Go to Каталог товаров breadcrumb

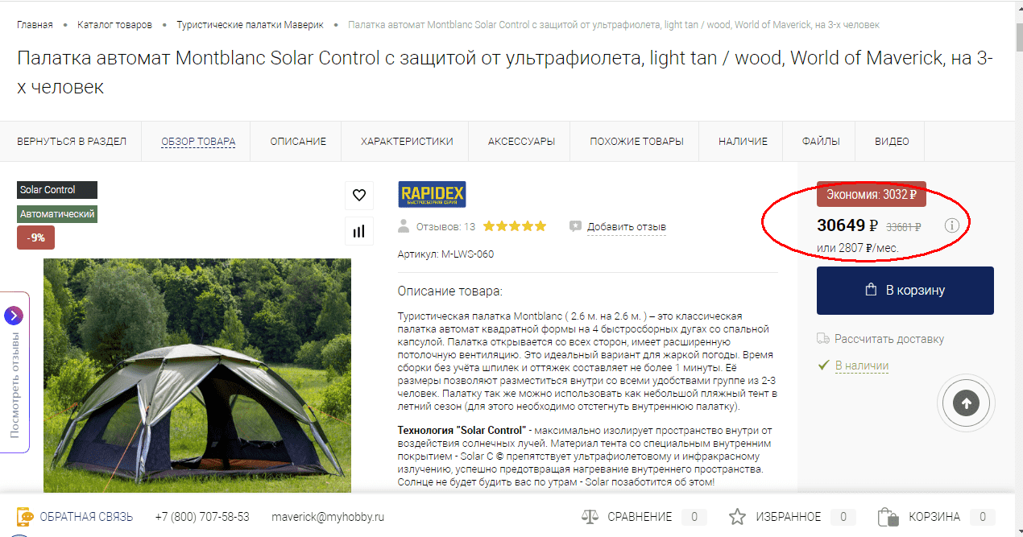click(114, 25)
